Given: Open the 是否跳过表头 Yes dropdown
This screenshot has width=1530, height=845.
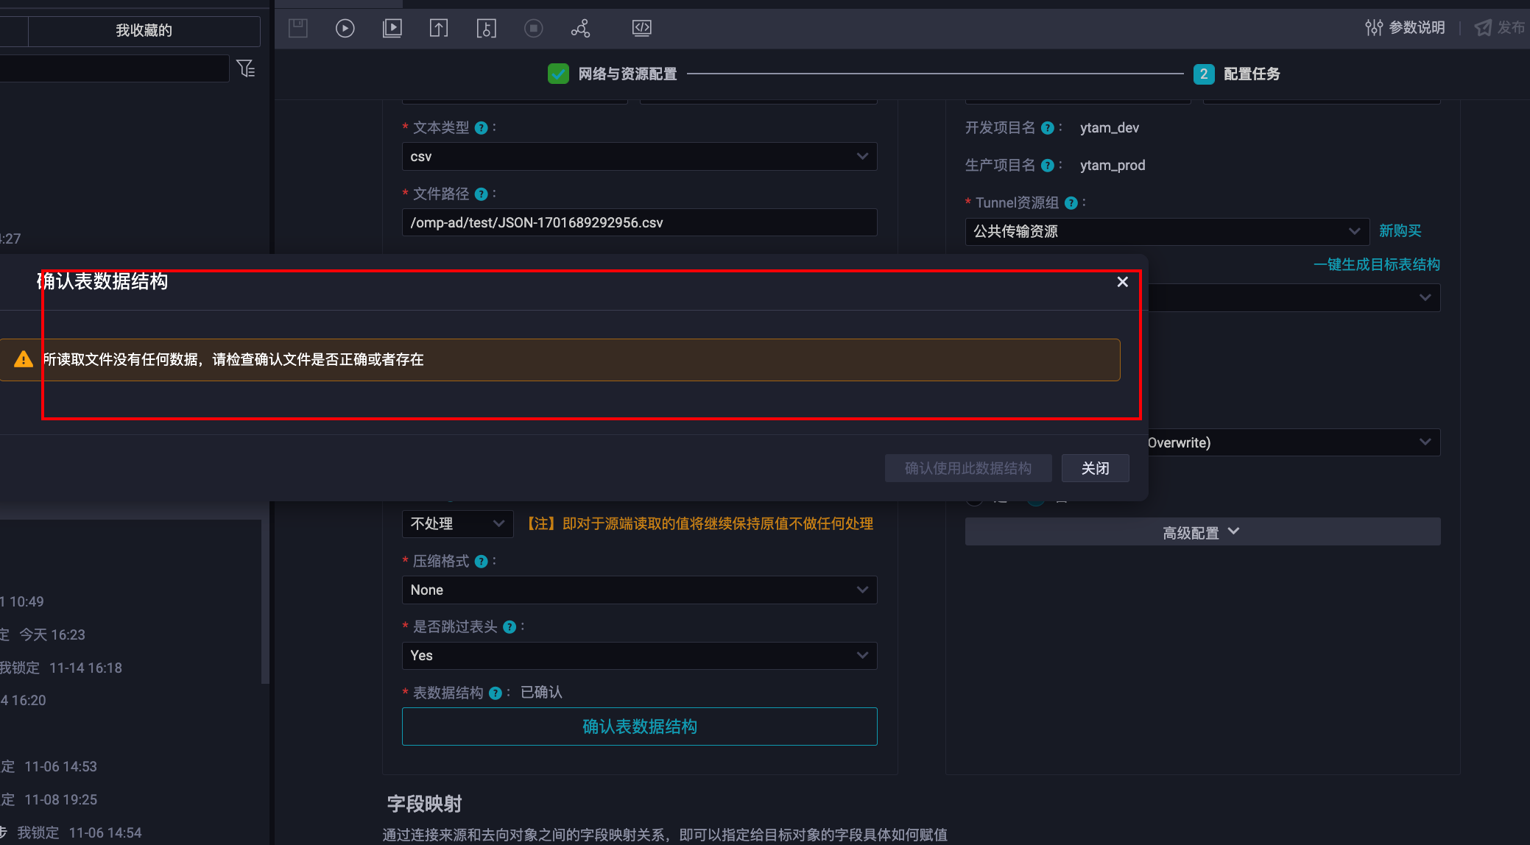Looking at the screenshot, I should click(x=639, y=656).
